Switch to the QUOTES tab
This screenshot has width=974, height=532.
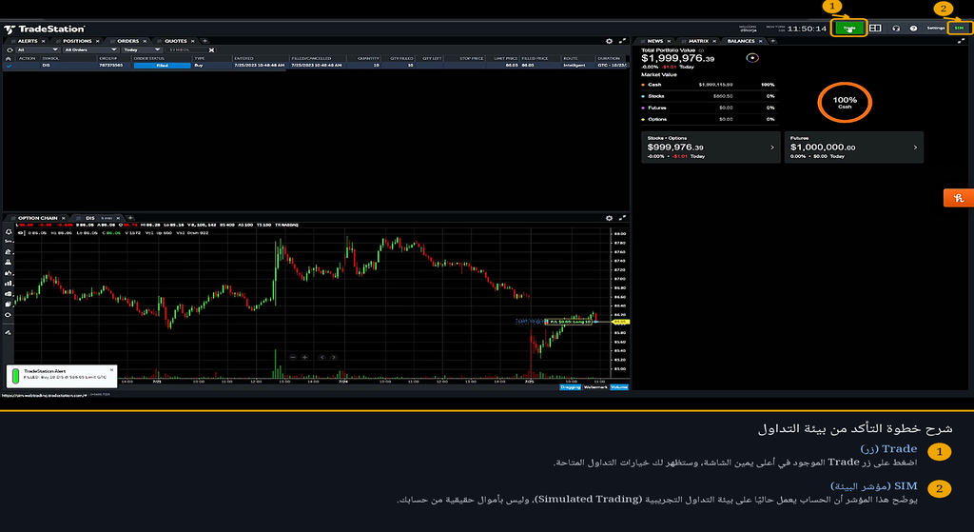tap(176, 41)
